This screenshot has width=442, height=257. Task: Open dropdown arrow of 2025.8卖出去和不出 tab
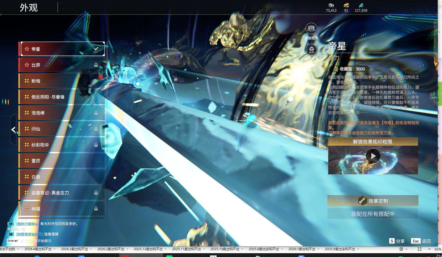tap(282, 249)
